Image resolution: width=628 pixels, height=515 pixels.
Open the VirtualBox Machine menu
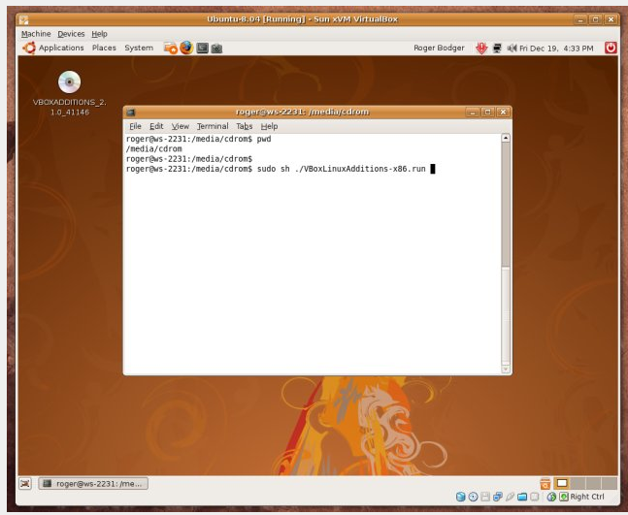click(x=36, y=34)
